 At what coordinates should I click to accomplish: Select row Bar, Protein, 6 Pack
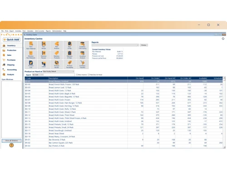point(123,146)
